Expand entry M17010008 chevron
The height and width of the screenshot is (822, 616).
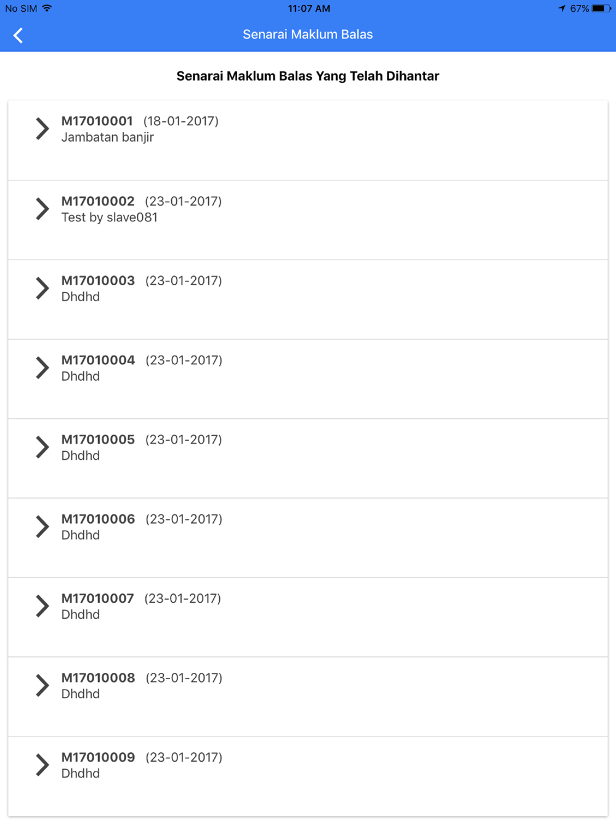coord(42,686)
